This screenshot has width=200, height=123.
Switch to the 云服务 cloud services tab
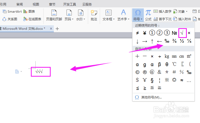pos(87,4)
